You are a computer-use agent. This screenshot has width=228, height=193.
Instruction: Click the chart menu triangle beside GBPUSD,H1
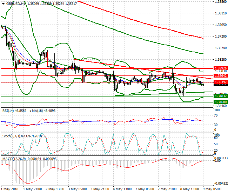point(4,4)
